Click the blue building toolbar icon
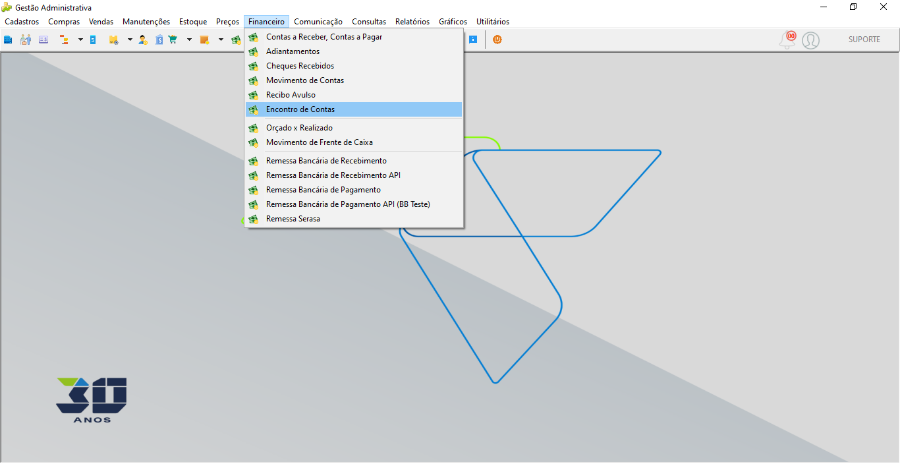Screen dimensions: 900x464 8,40
